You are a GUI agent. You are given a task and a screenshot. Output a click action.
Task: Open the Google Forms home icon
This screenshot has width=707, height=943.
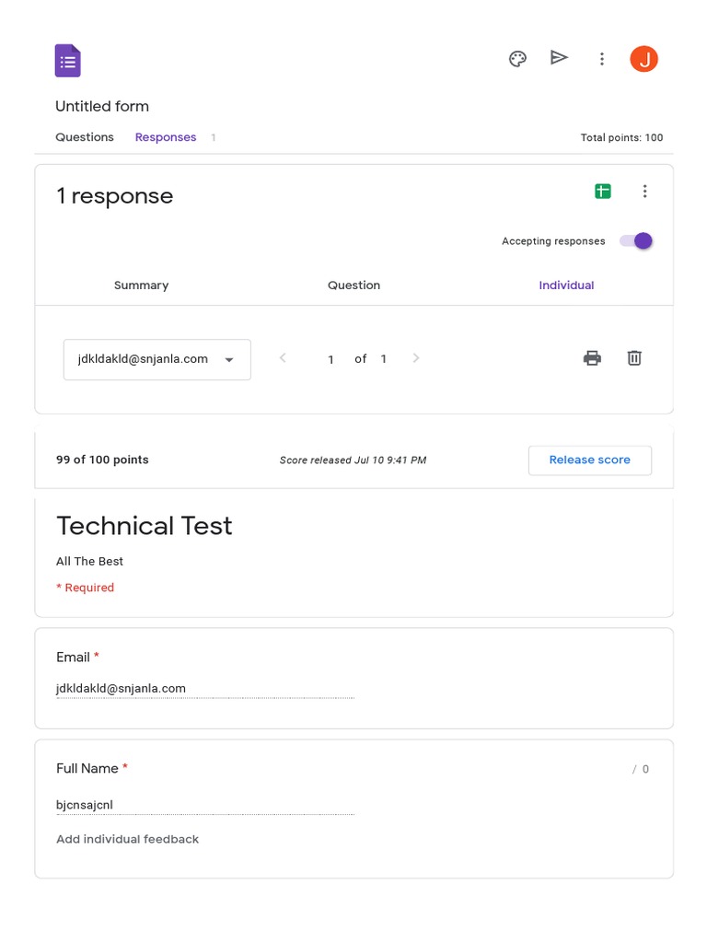click(x=67, y=61)
